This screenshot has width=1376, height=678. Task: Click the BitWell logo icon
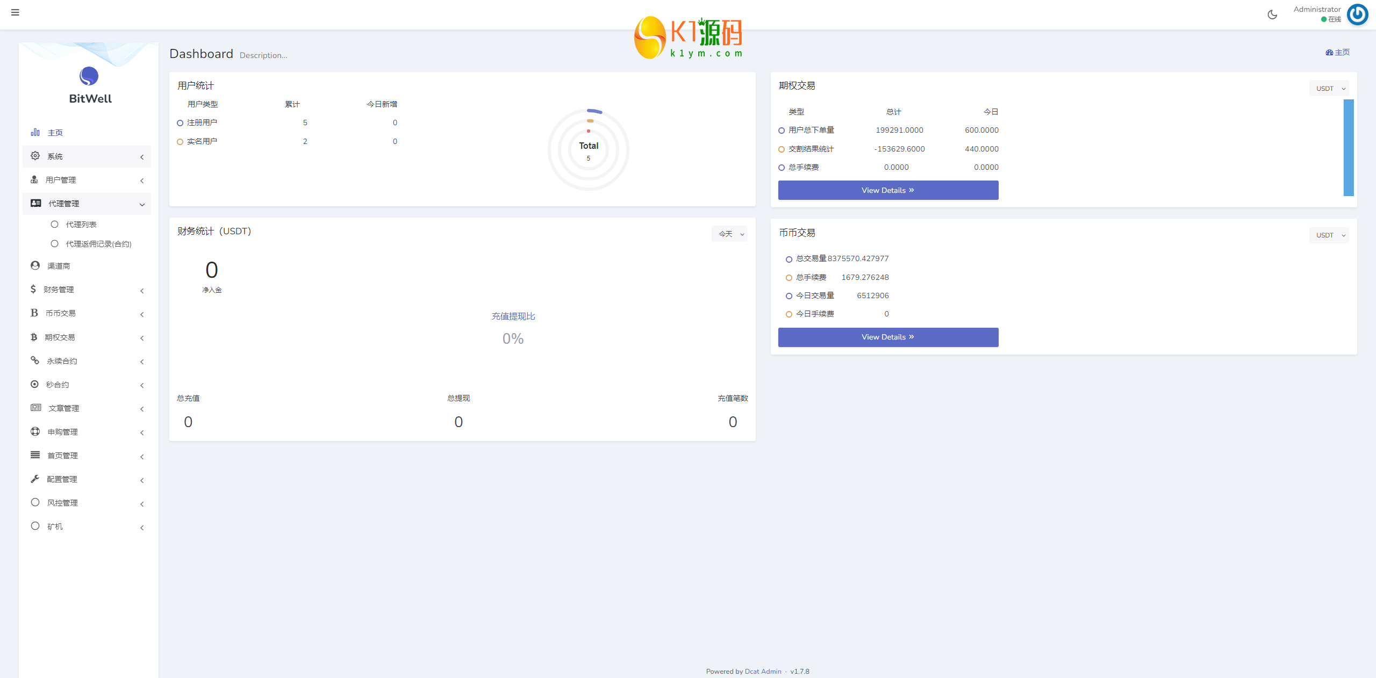tap(89, 76)
